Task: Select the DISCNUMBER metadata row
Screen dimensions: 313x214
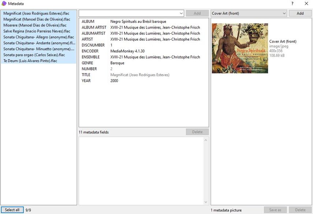Action: coord(144,45)
